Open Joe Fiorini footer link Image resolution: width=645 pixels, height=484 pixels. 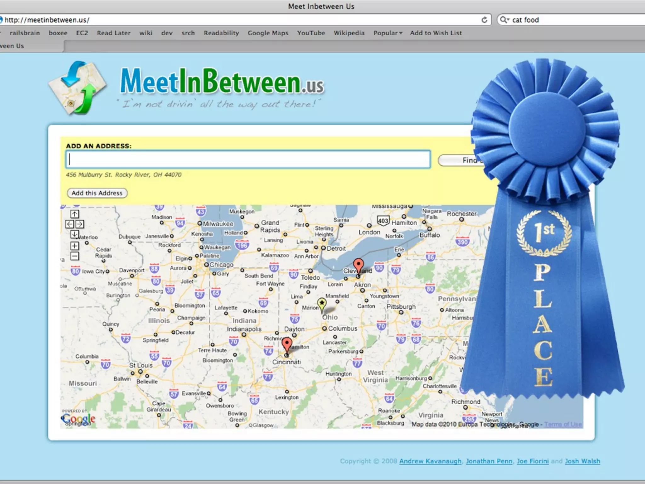tap(533, 461)
